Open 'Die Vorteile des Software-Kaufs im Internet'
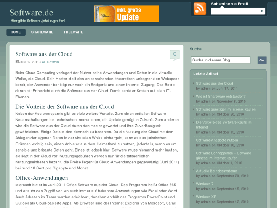 click(x=224, y=125)
